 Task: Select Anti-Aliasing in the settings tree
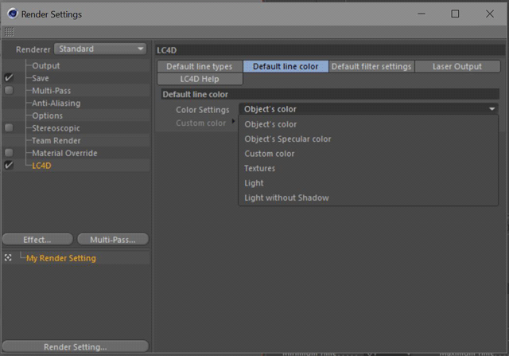pos(56,104)
